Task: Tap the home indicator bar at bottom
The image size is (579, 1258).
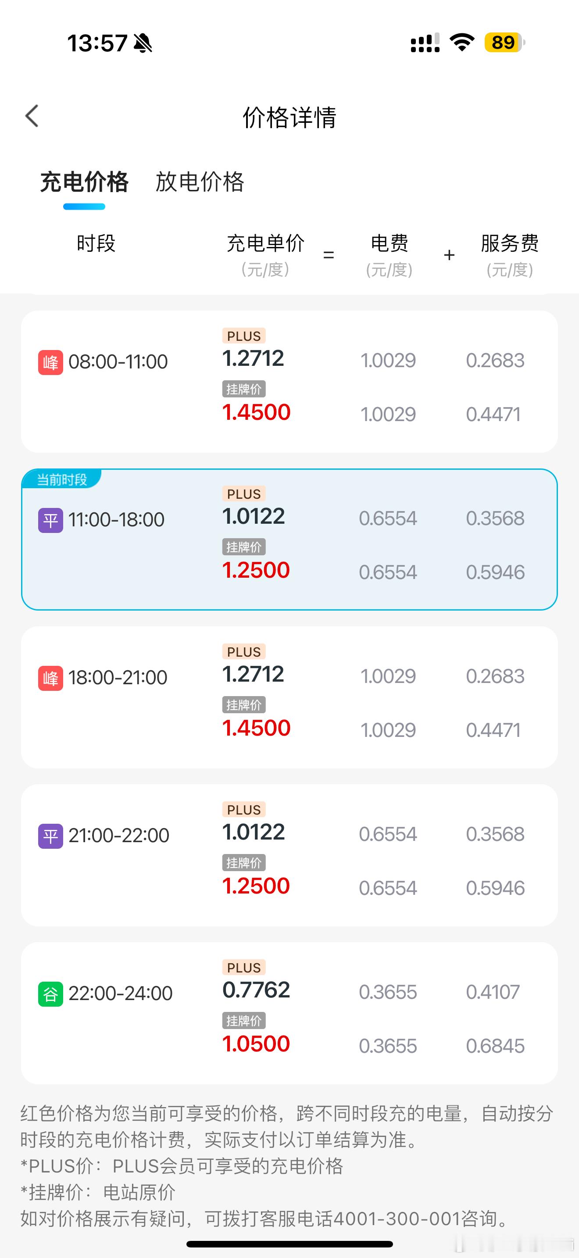Action: click(289, 1244)
